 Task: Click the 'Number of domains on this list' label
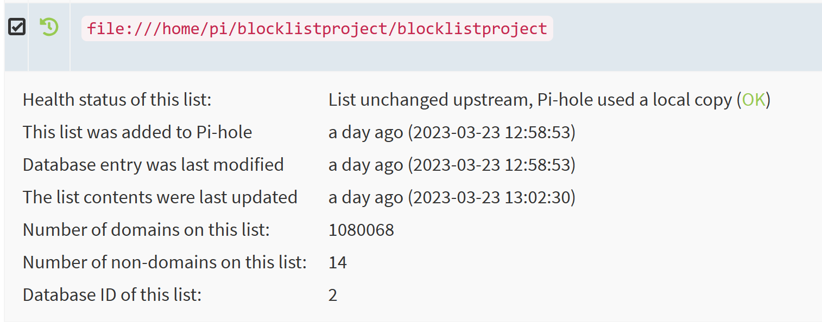pyautogui.click(x=146, y=230)
